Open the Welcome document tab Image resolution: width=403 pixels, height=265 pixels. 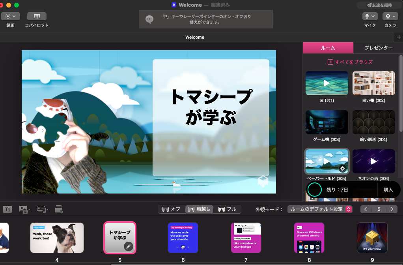tap(195, 37)
